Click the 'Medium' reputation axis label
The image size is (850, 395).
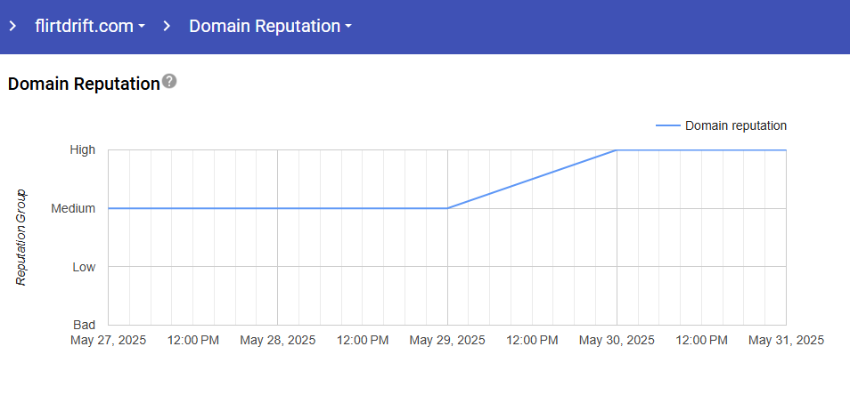pos(73,209)
